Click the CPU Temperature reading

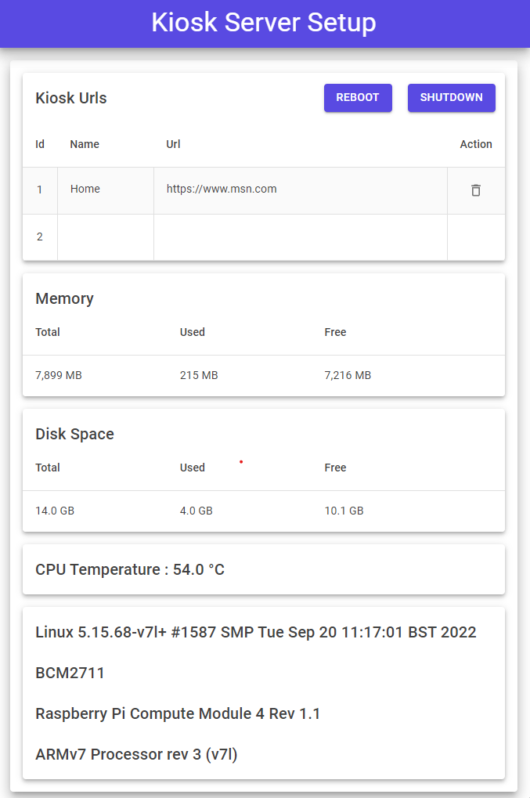(130, 569)
